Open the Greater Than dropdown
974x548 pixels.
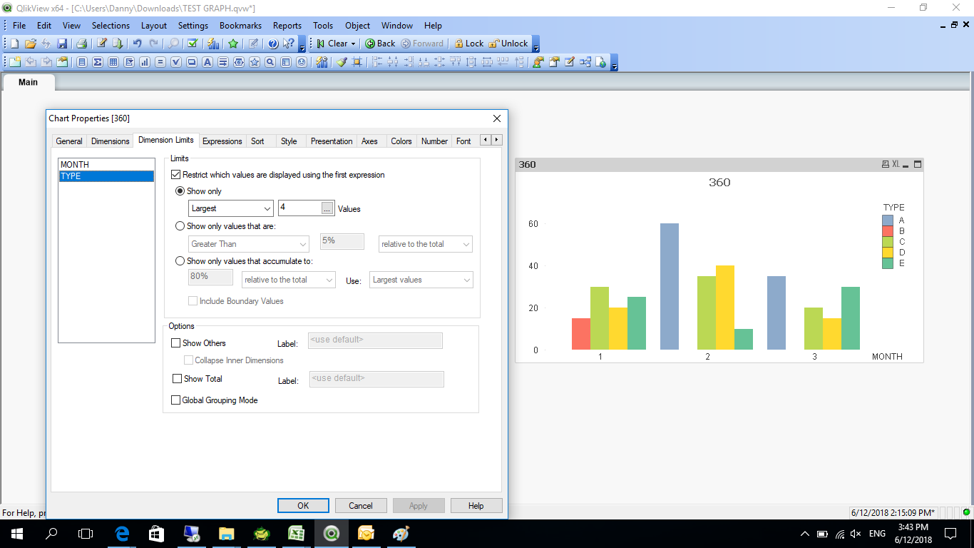pyautogui.click(x=248, y=244)
